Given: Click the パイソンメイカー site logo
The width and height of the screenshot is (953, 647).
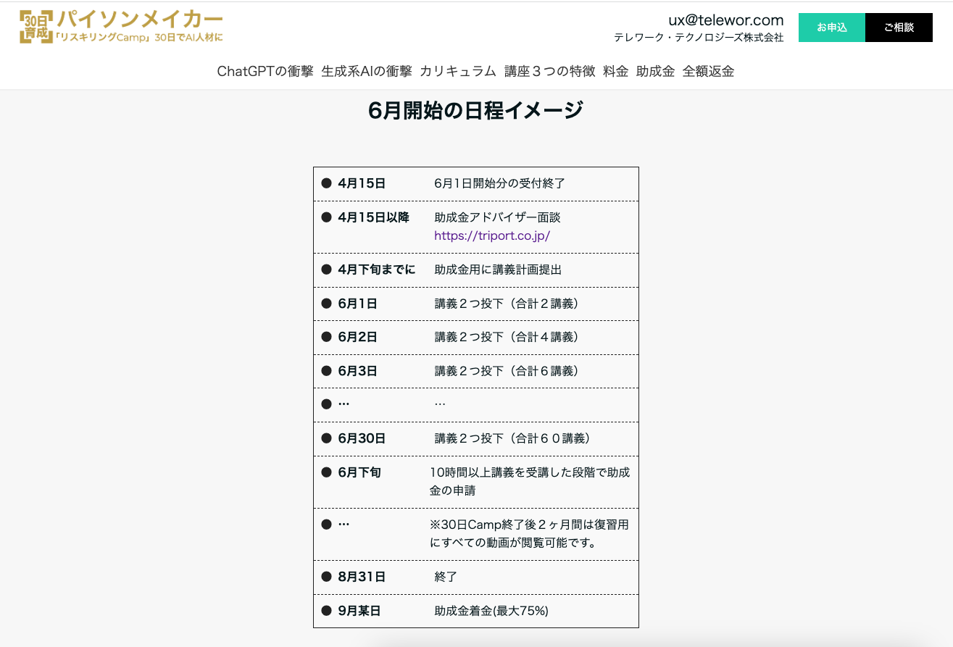Looking at the screenshot, I should [121, 28].
